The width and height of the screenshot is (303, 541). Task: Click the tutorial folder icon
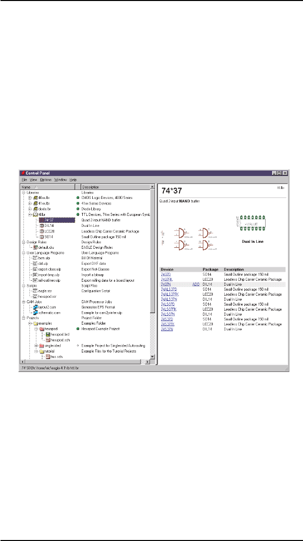[42, 351]
